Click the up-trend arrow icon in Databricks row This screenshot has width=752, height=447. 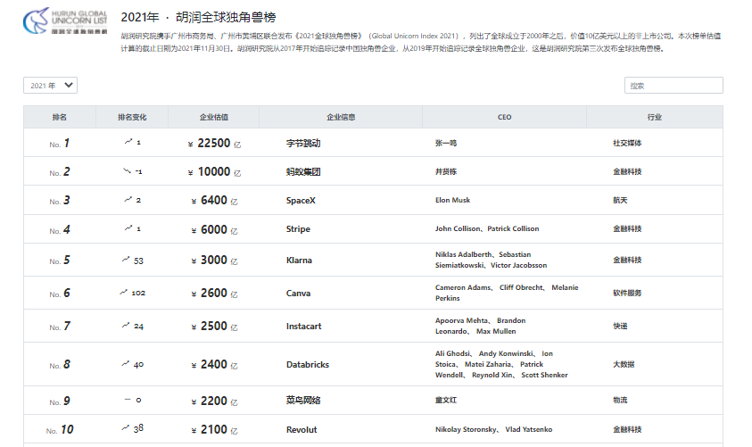click(126, 363)
